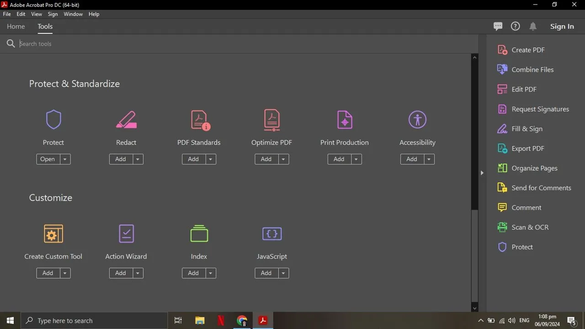Click Send for Comments sidebar icon

502,187
